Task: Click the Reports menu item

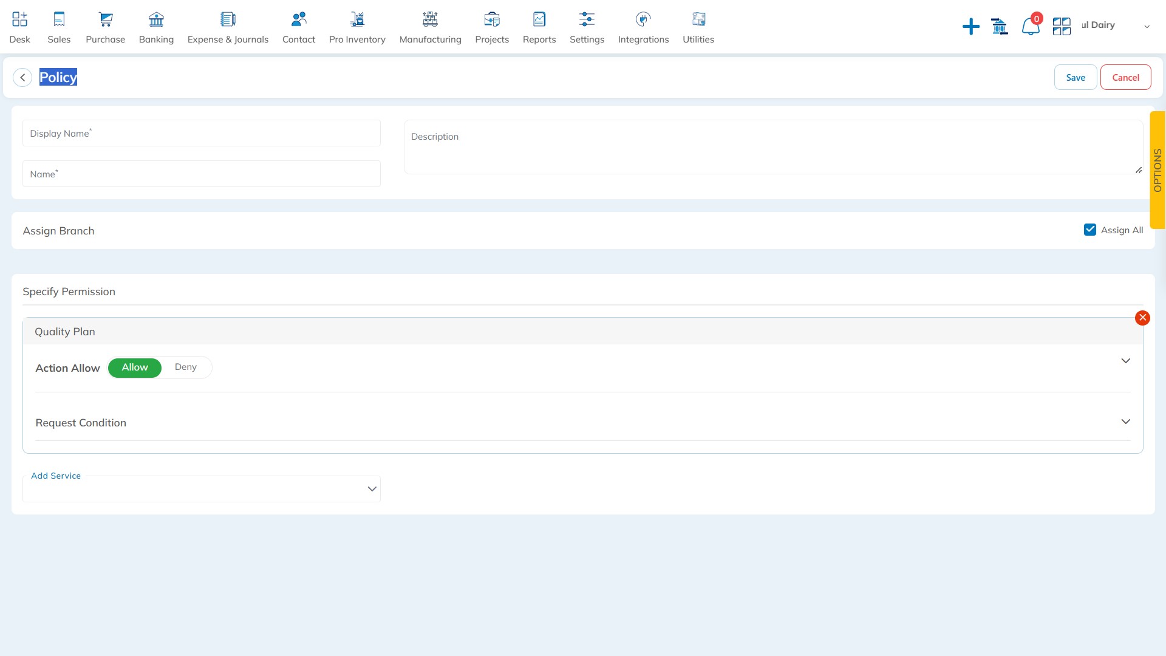Action: tap(539, 27)
